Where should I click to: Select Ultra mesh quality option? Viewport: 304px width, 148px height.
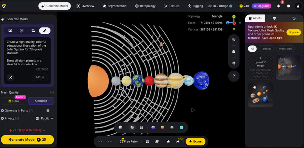(x=14, y=101)
